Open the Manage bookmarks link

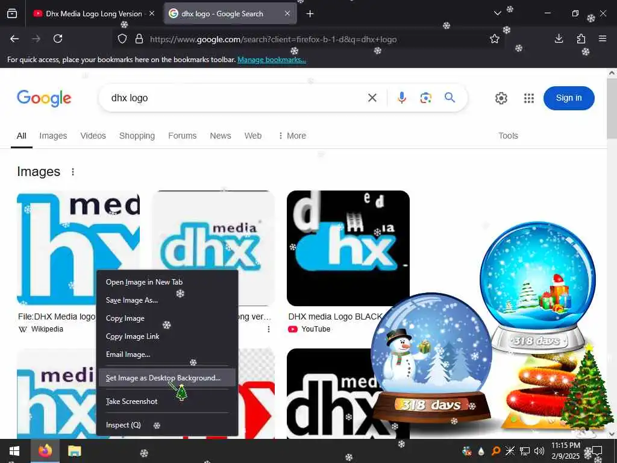[272, 60]
